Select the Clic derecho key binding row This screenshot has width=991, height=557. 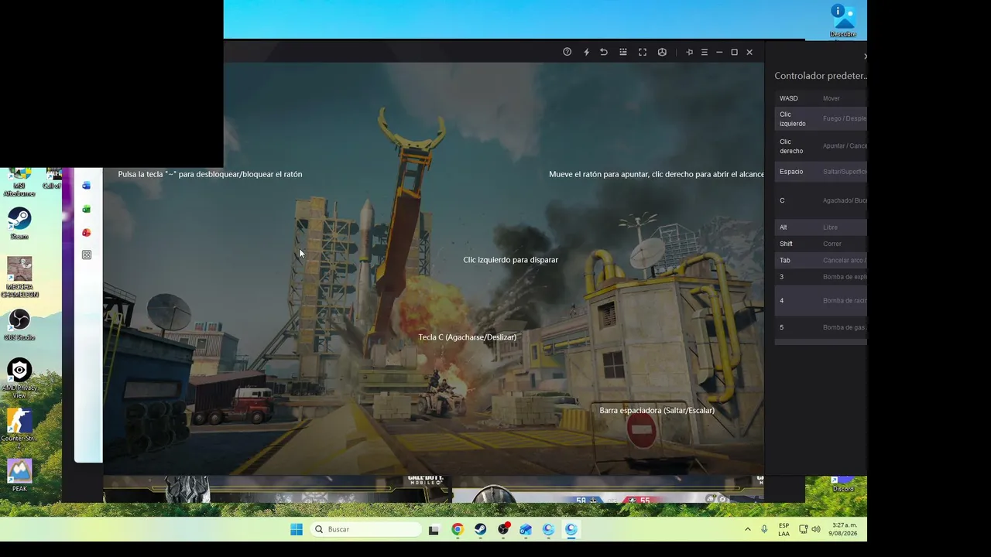click(821, 146)
